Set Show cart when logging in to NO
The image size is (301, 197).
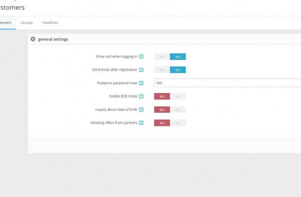(x=162, y=57)
